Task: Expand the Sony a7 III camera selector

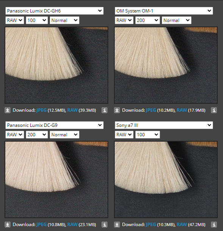Action: tap(164, 125)
